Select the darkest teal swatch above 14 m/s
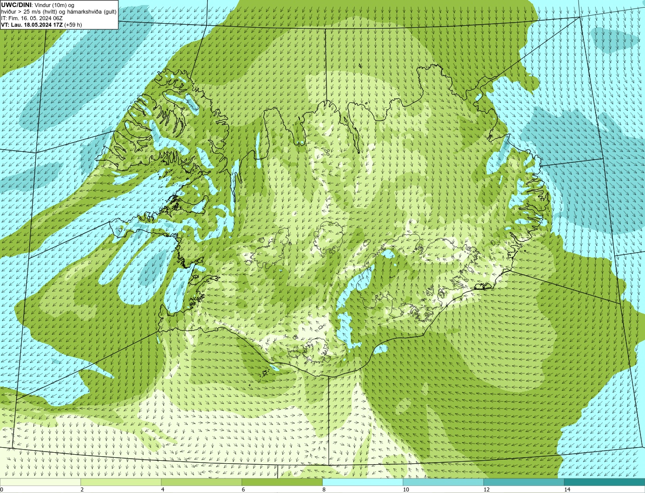 605,482
